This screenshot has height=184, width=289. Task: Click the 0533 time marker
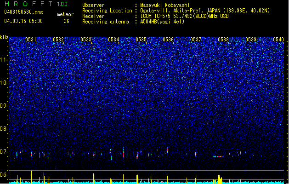[86, 40]
